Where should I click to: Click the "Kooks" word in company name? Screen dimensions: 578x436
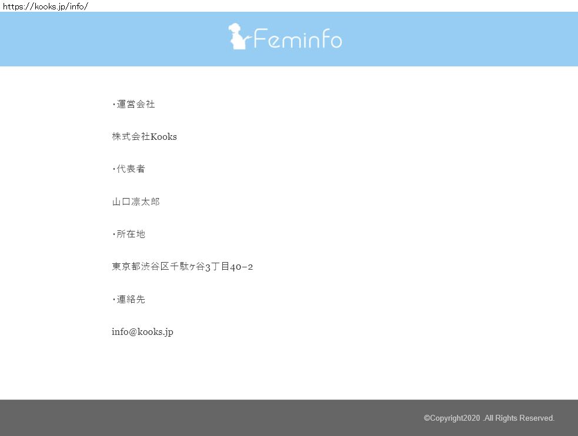(x=163, y=137)
